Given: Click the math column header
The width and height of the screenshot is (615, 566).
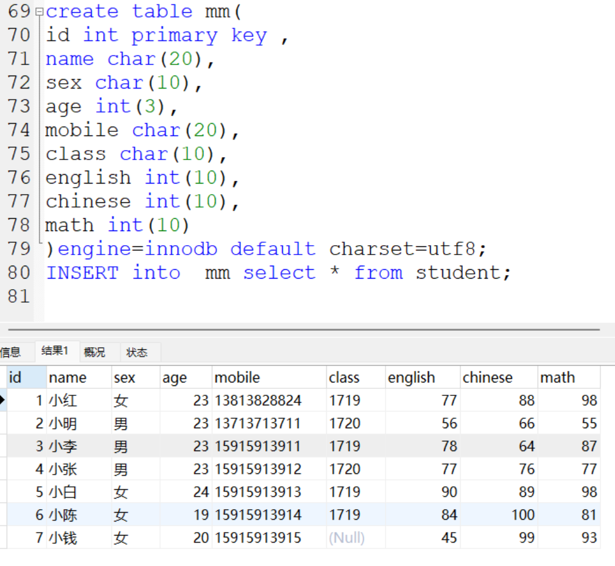Looking at the screenshot, I should pos(569,377).
